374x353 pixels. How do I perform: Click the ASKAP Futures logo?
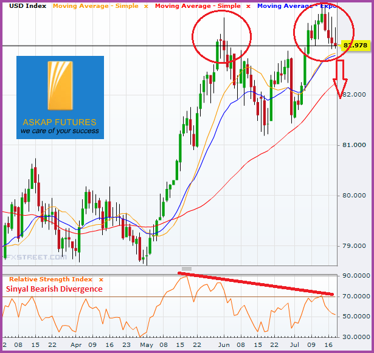[60, 97]
